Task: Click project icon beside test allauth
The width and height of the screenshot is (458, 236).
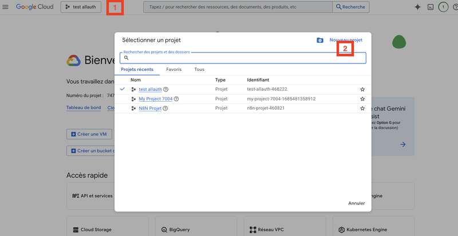Action: [133, 89]
